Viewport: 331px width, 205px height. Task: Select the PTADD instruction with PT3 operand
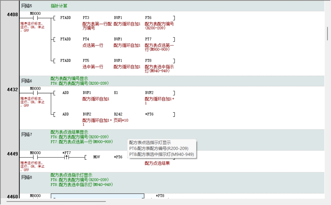pyautogui.click(x=65, y=18)
